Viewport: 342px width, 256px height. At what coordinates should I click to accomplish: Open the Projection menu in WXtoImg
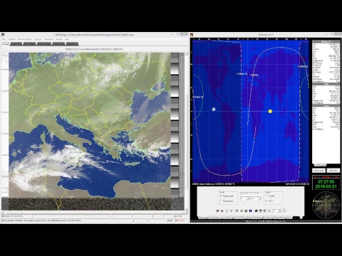click(x=49, y=39)
